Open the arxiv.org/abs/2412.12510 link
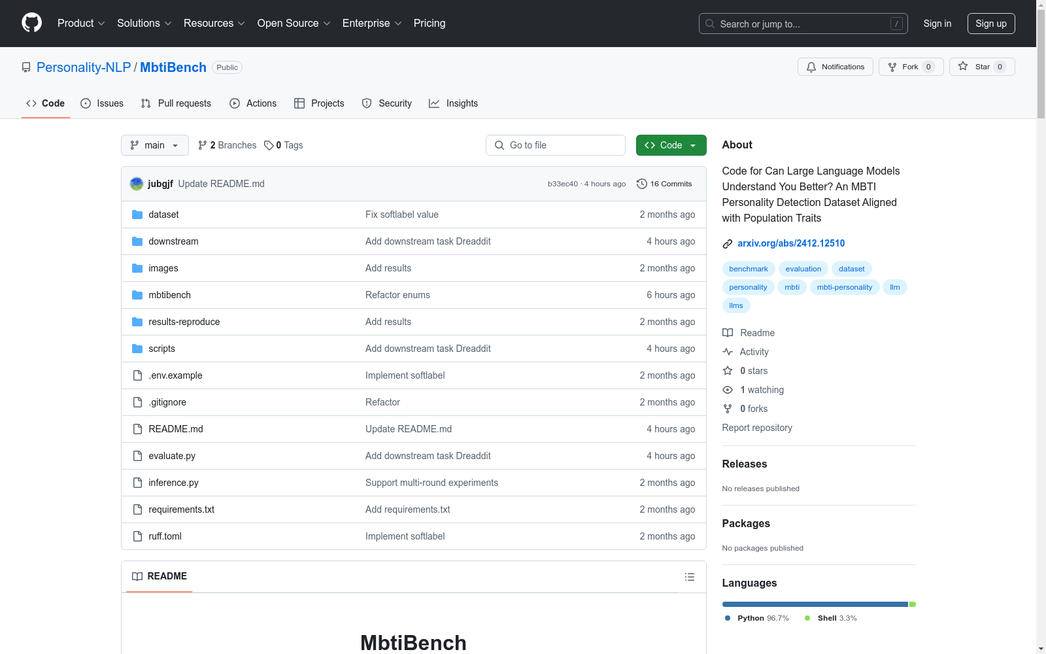Viewport: 1046px width, 654px height. [x=791, y=243]
